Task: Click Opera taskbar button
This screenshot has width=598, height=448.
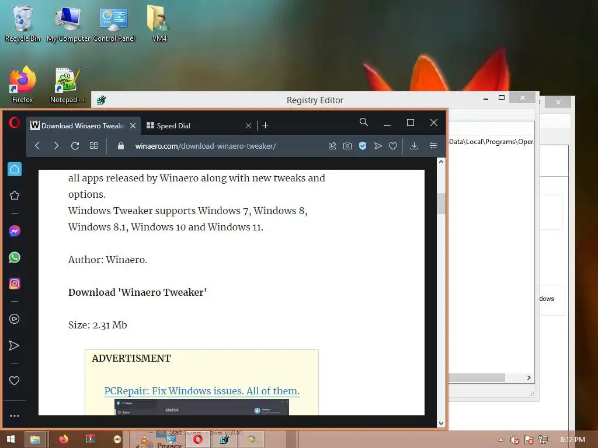Action: [x=197, y=440]
